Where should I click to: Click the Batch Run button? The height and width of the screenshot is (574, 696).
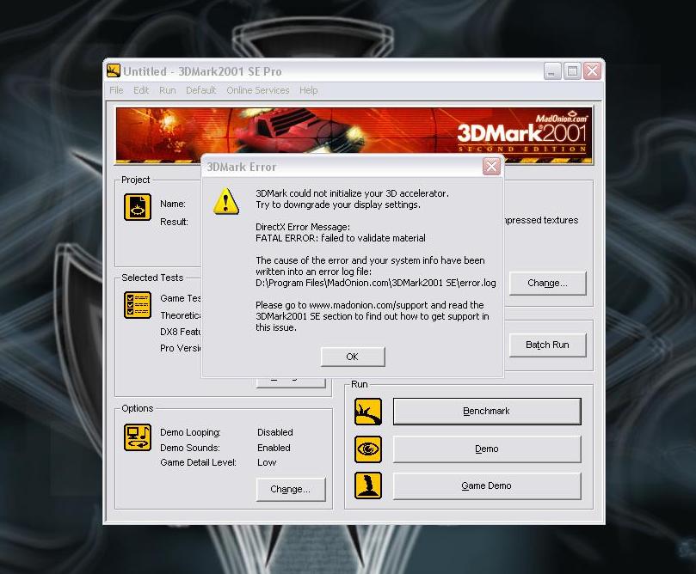click(x=548, y=345)
